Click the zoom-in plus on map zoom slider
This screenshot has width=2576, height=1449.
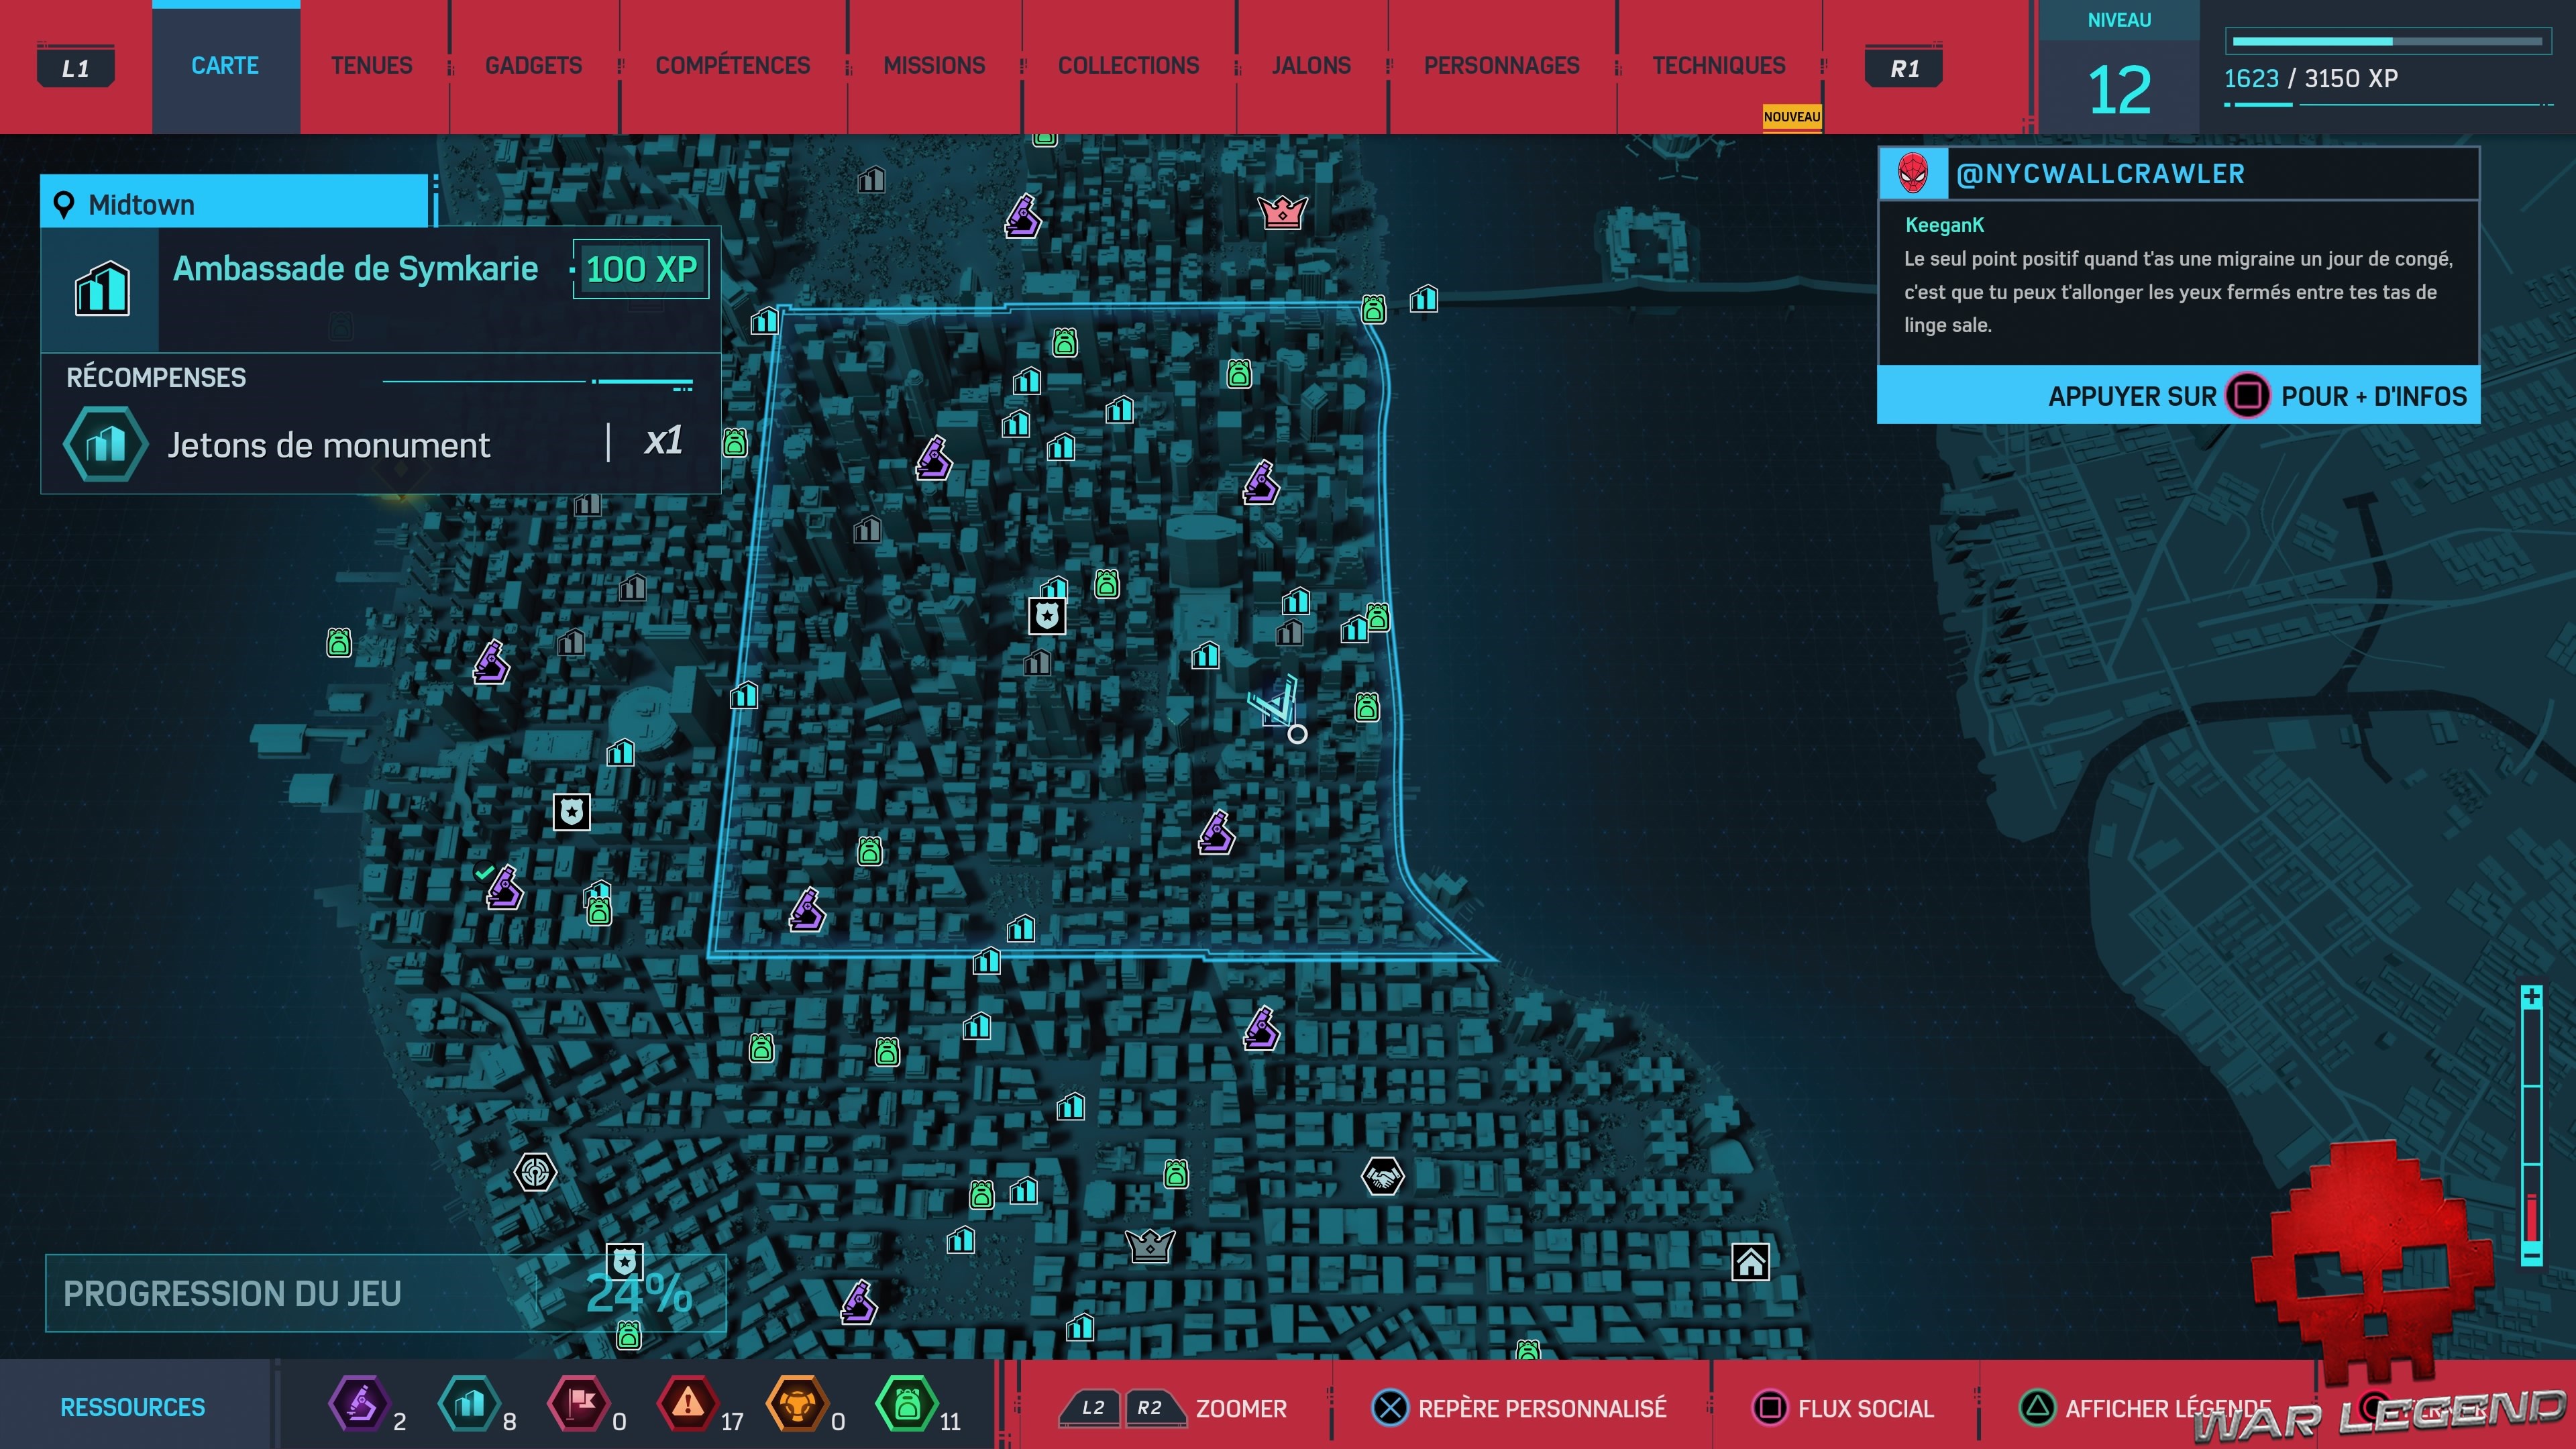point(2531,997)
